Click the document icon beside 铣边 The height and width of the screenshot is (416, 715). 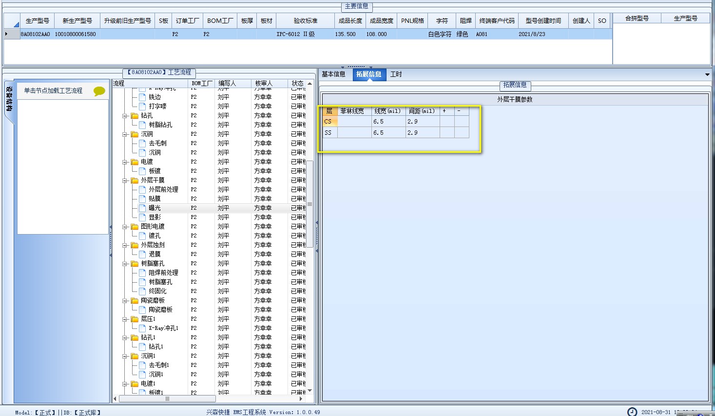(x=143, y=97)
